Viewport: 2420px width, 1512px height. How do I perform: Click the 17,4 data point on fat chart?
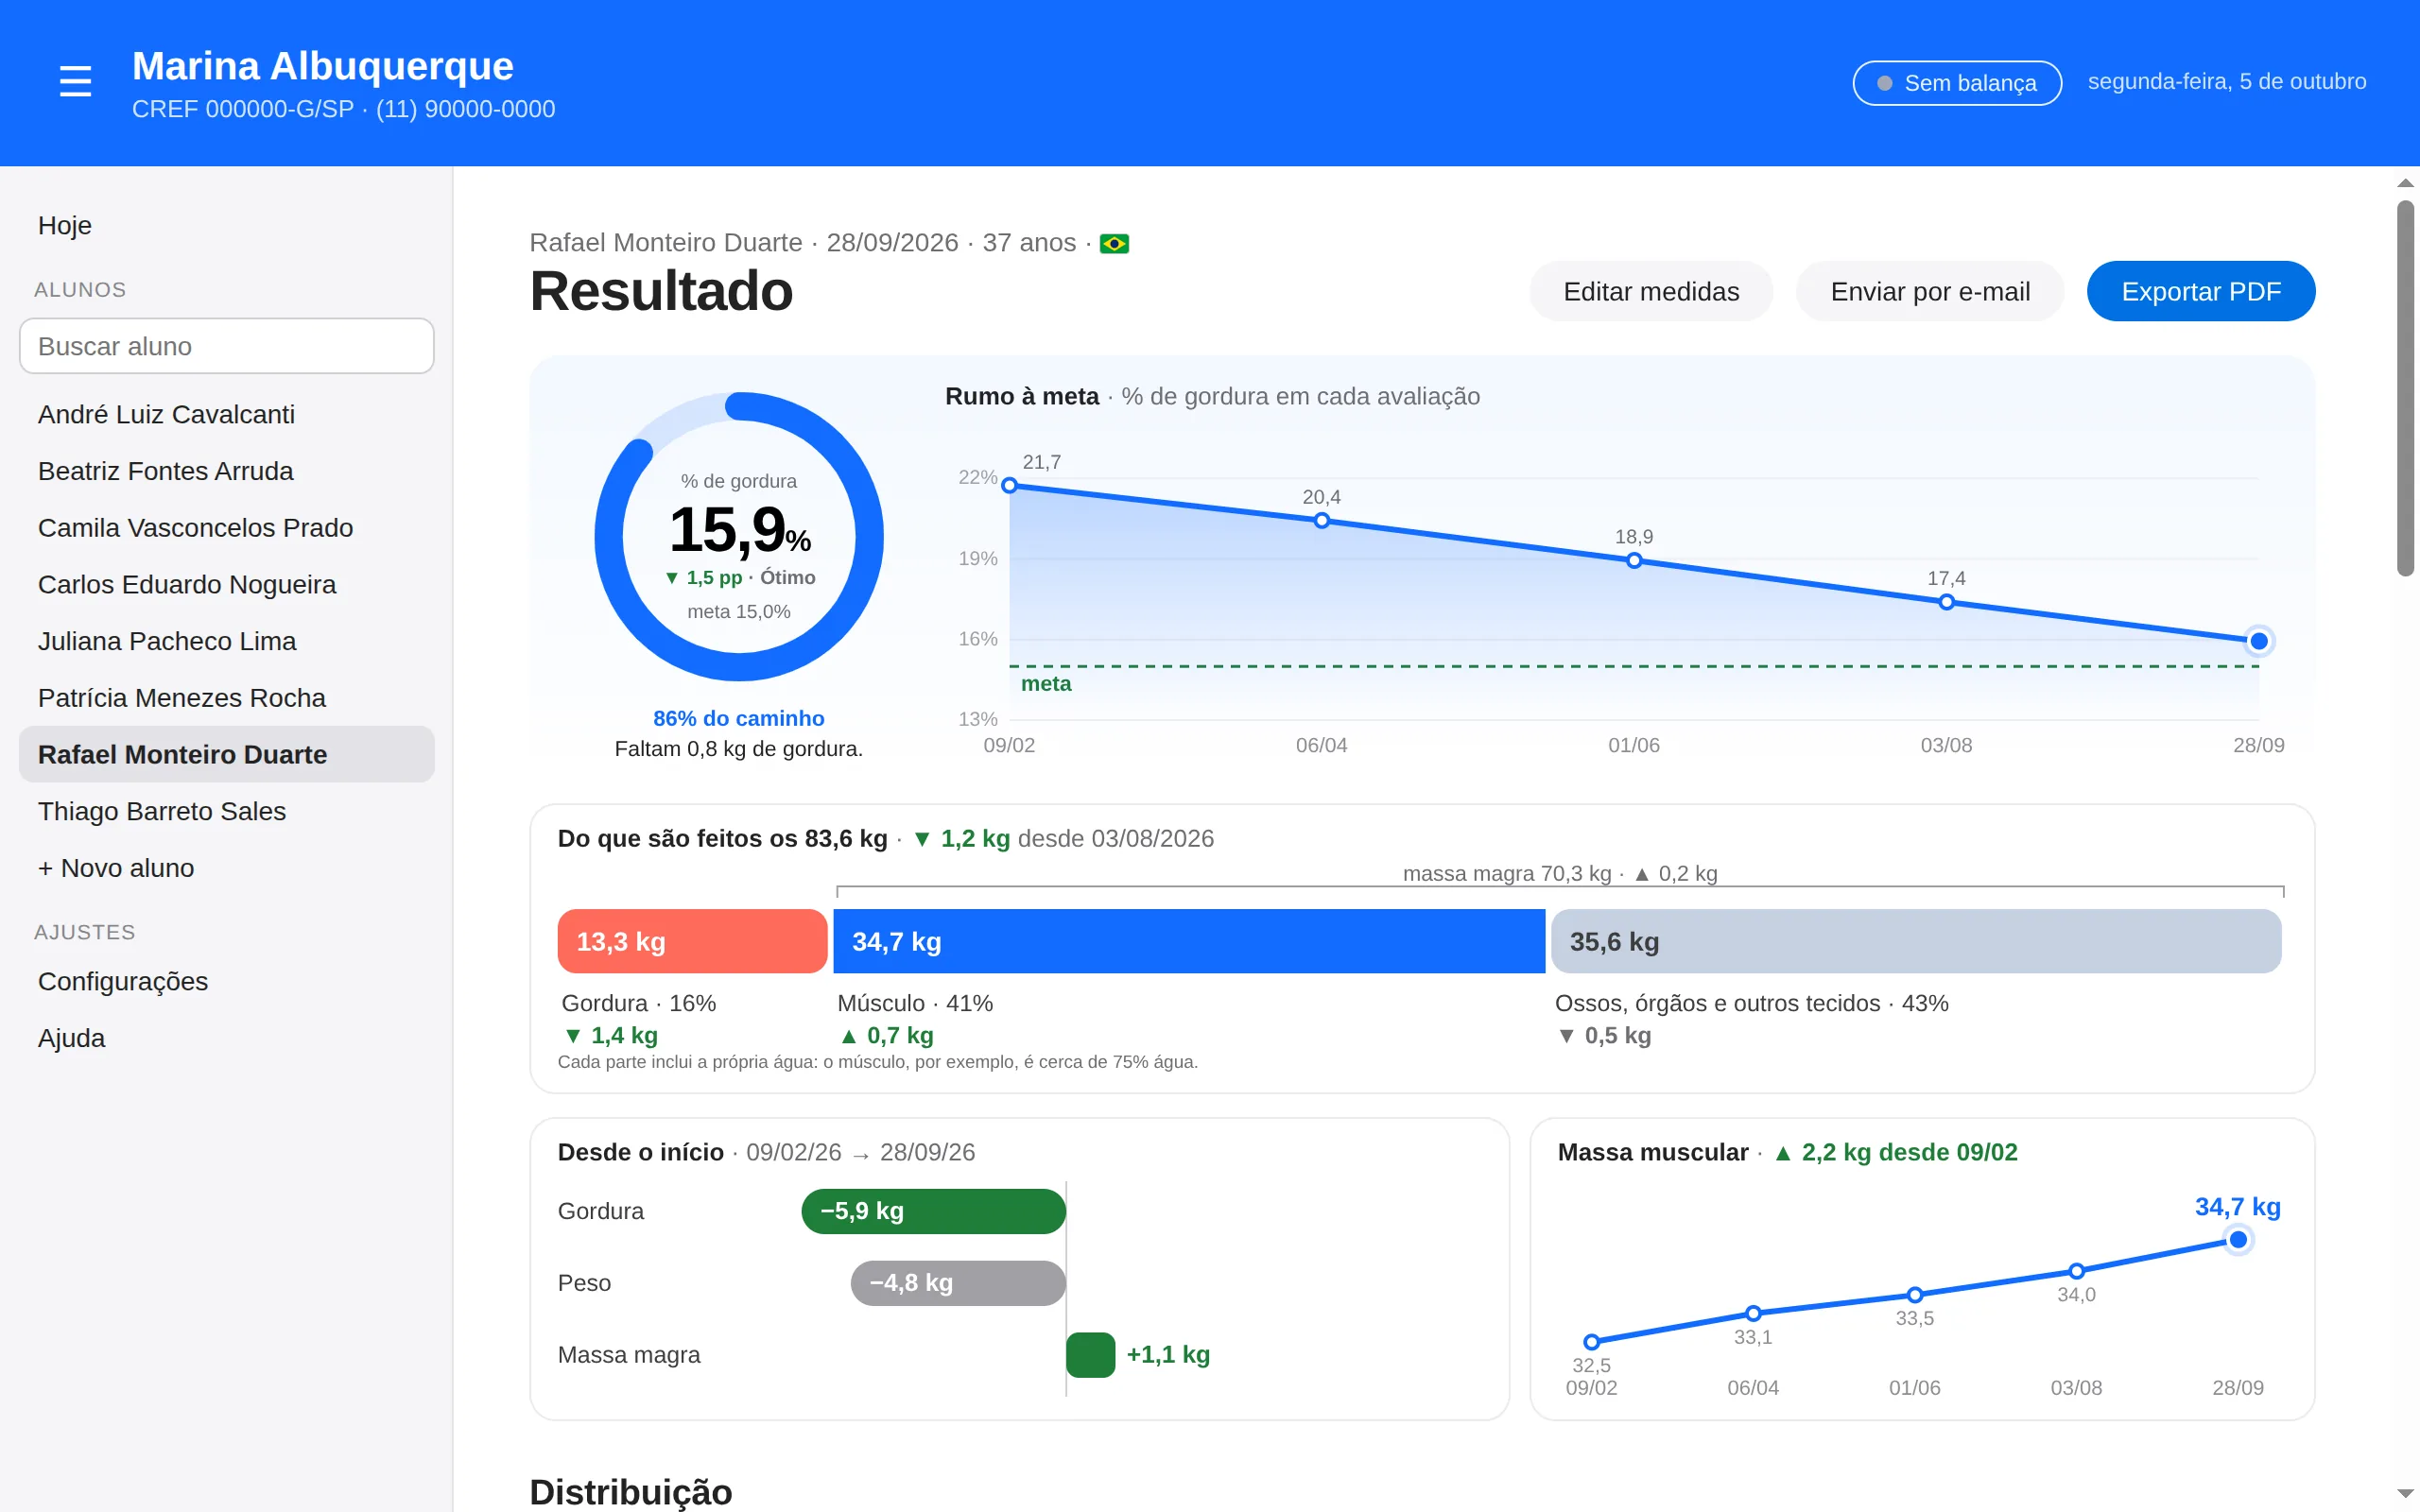1946,602
